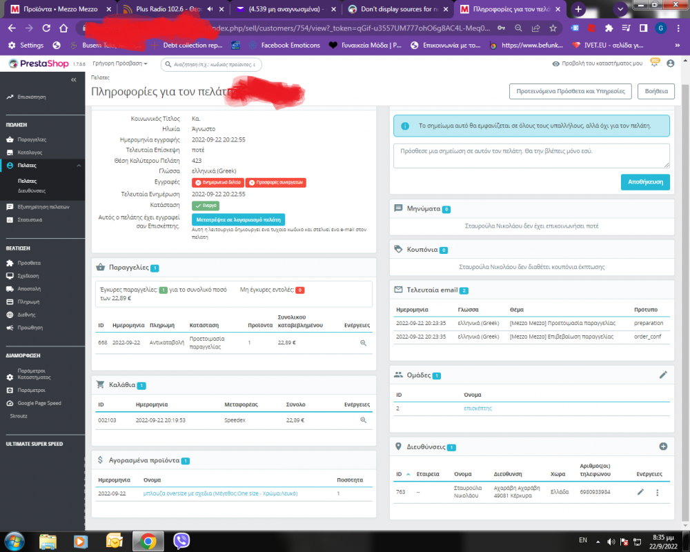Open Viber from the taskbar

181,541
